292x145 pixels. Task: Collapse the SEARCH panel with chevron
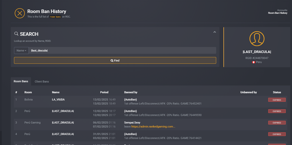point(214,32)
